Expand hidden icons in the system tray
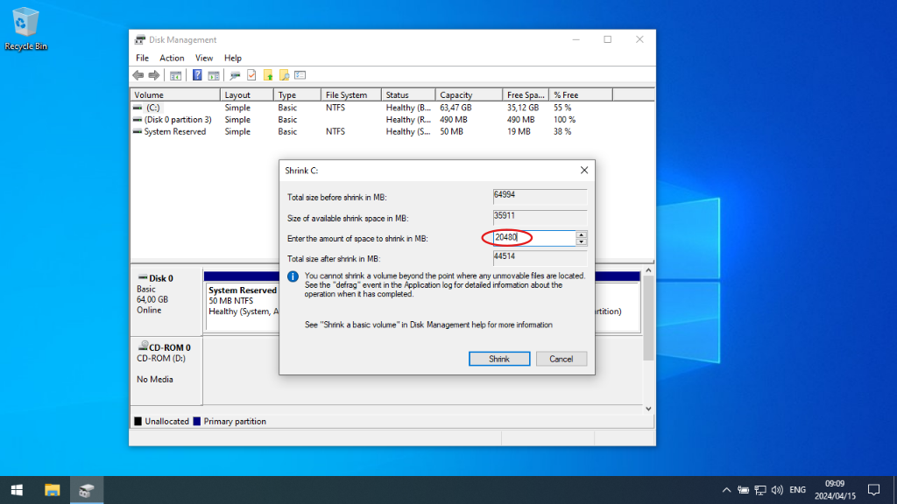This screenshot has height=504, width=897. coord(725,489)
